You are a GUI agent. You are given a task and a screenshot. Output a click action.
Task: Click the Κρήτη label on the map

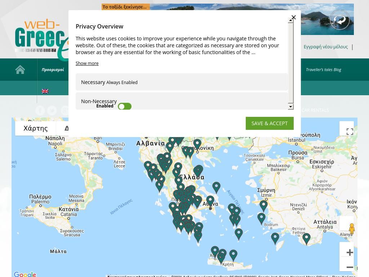coord(228,264)
